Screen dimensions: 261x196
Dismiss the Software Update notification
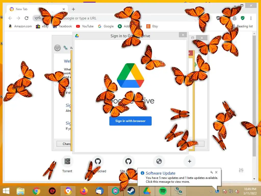(216, 172)
